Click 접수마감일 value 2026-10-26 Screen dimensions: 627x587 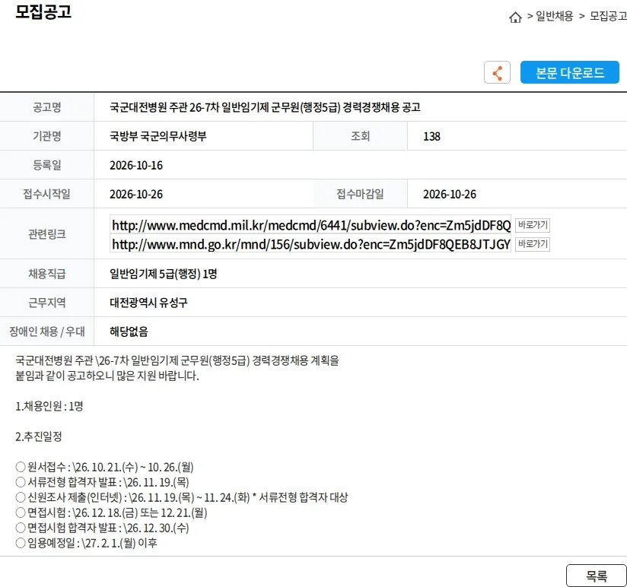(x=450, y=194)
